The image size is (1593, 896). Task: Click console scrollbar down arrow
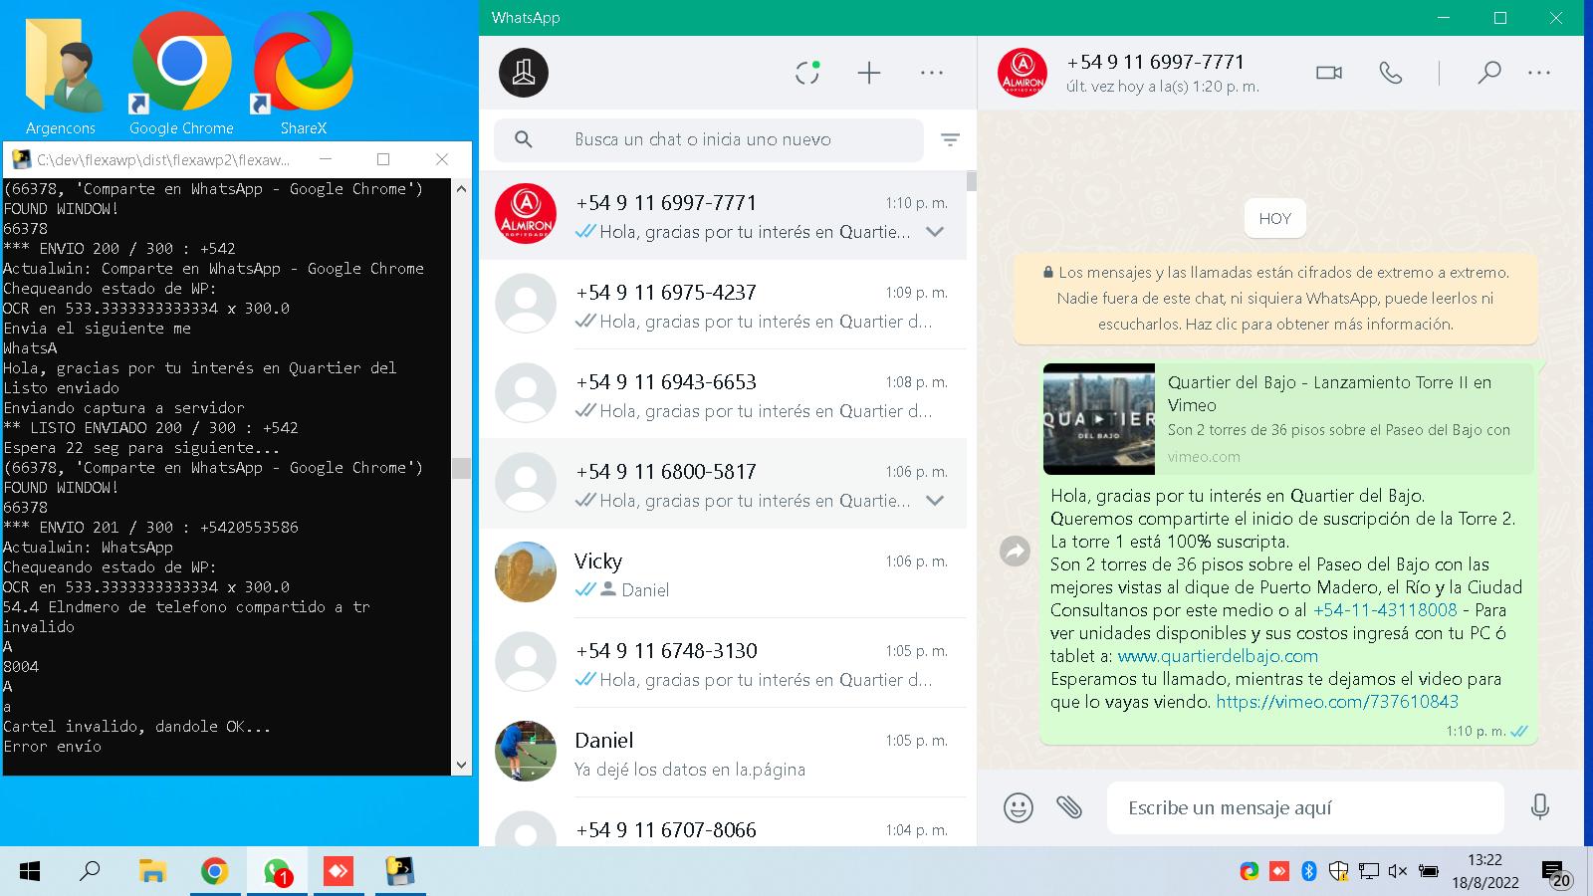(461, 765)
